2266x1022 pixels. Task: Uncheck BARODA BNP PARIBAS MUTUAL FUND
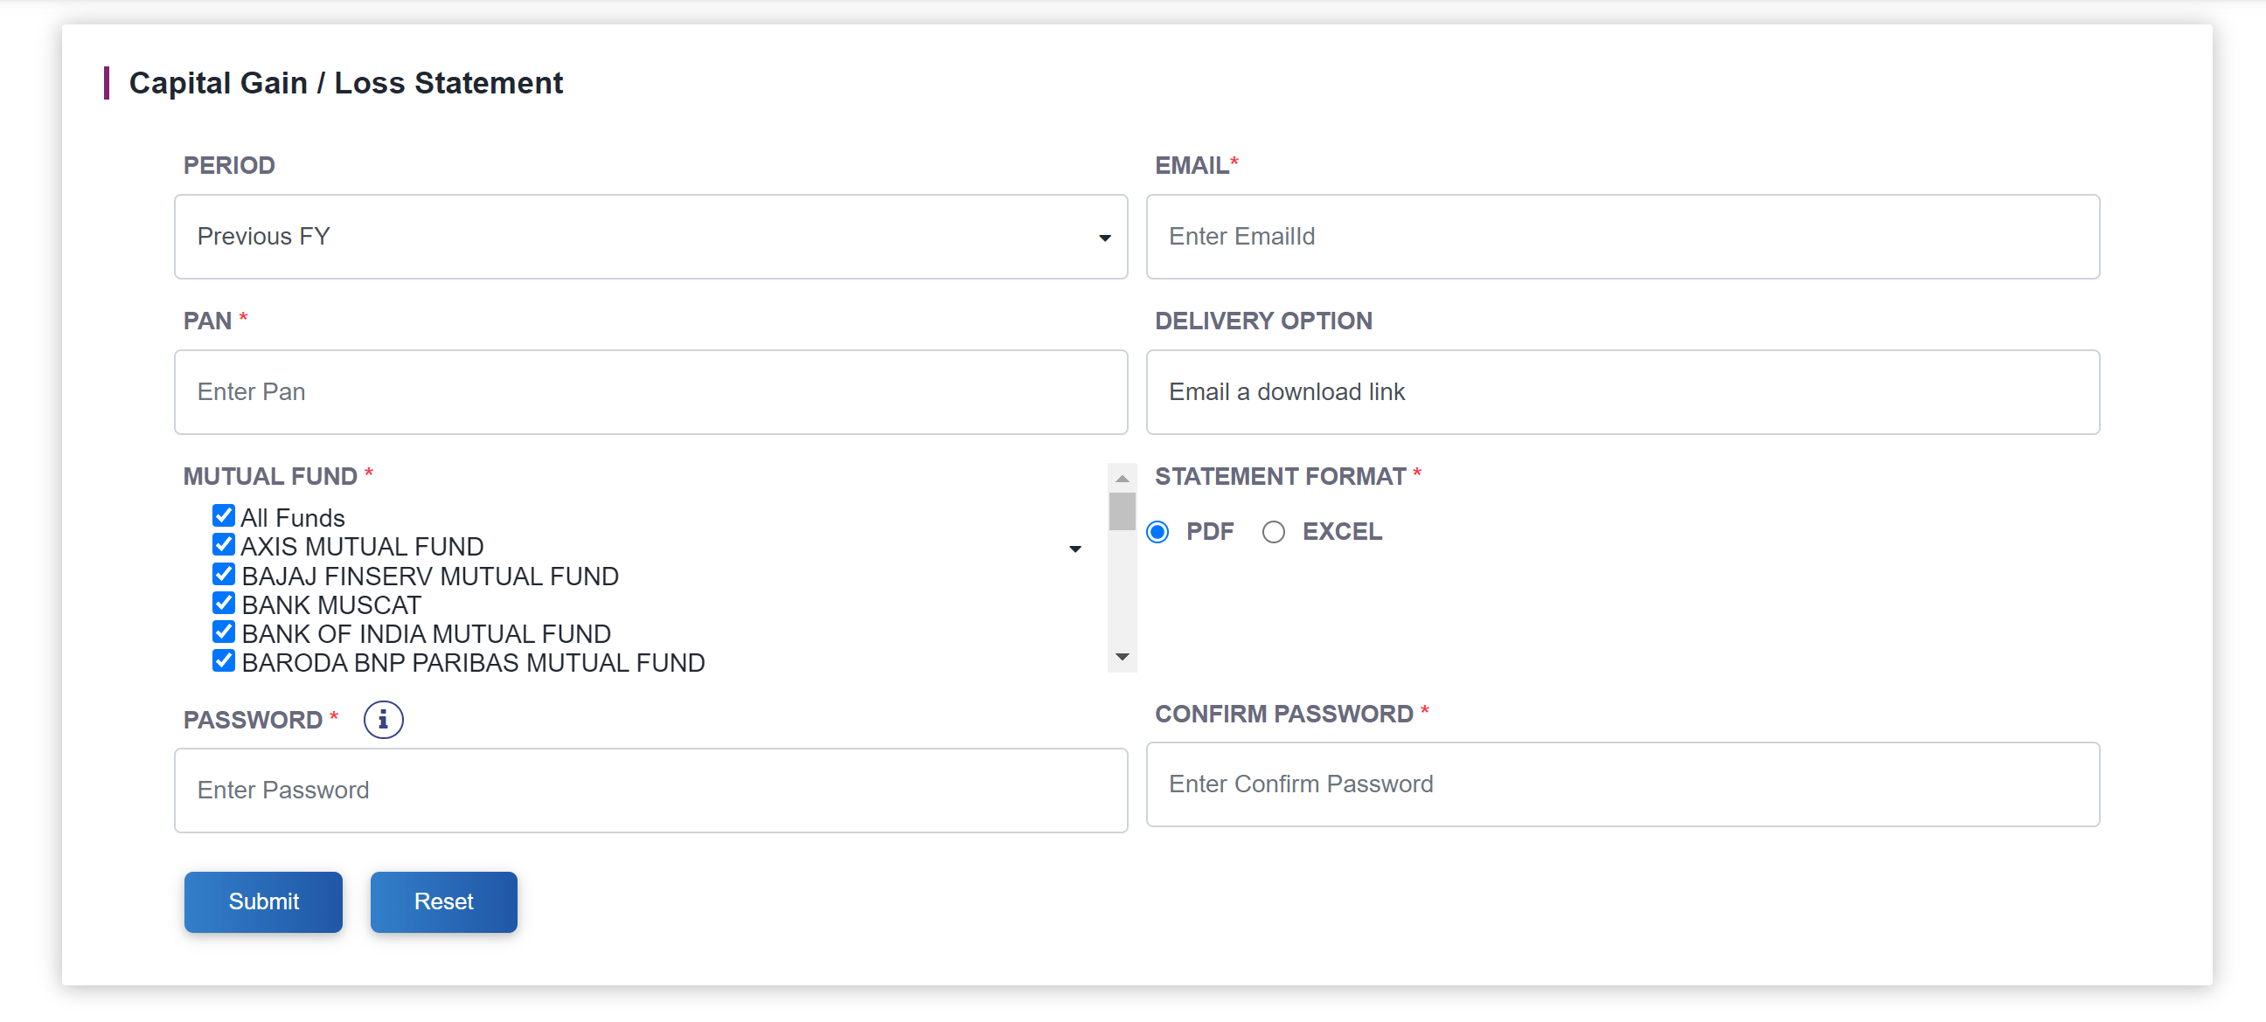(x=223, y=660)
